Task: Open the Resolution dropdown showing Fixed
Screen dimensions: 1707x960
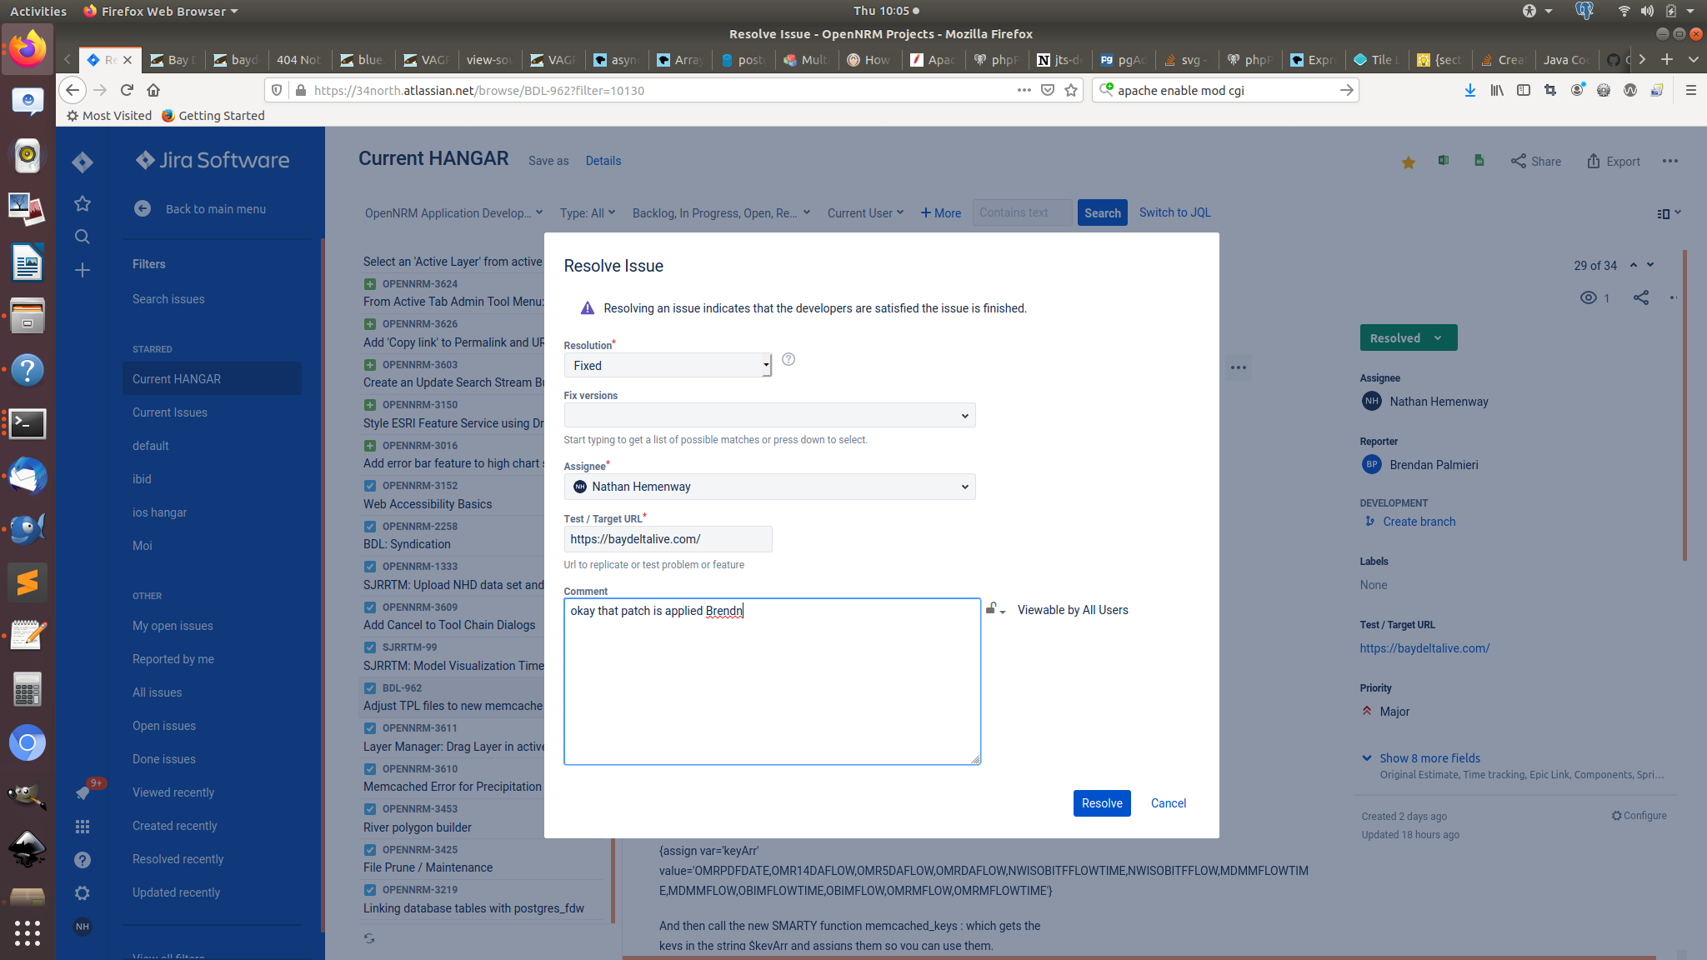Action: click(668, 365)
